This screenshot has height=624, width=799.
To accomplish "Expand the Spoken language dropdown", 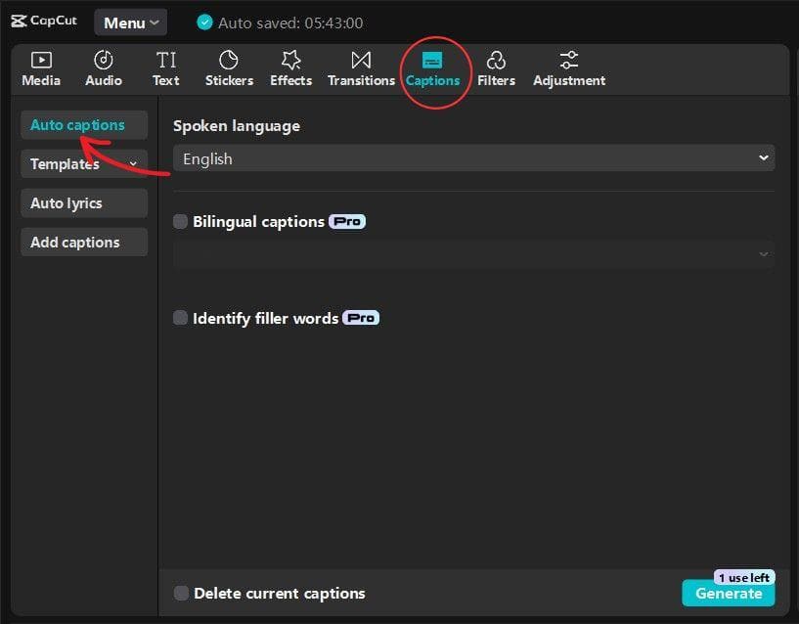I will point(474,158).
